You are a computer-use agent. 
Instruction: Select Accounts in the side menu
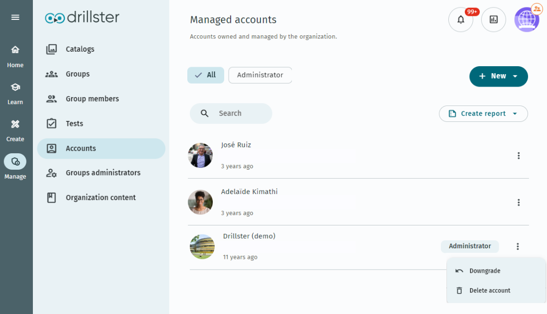(x=101, y=148)
